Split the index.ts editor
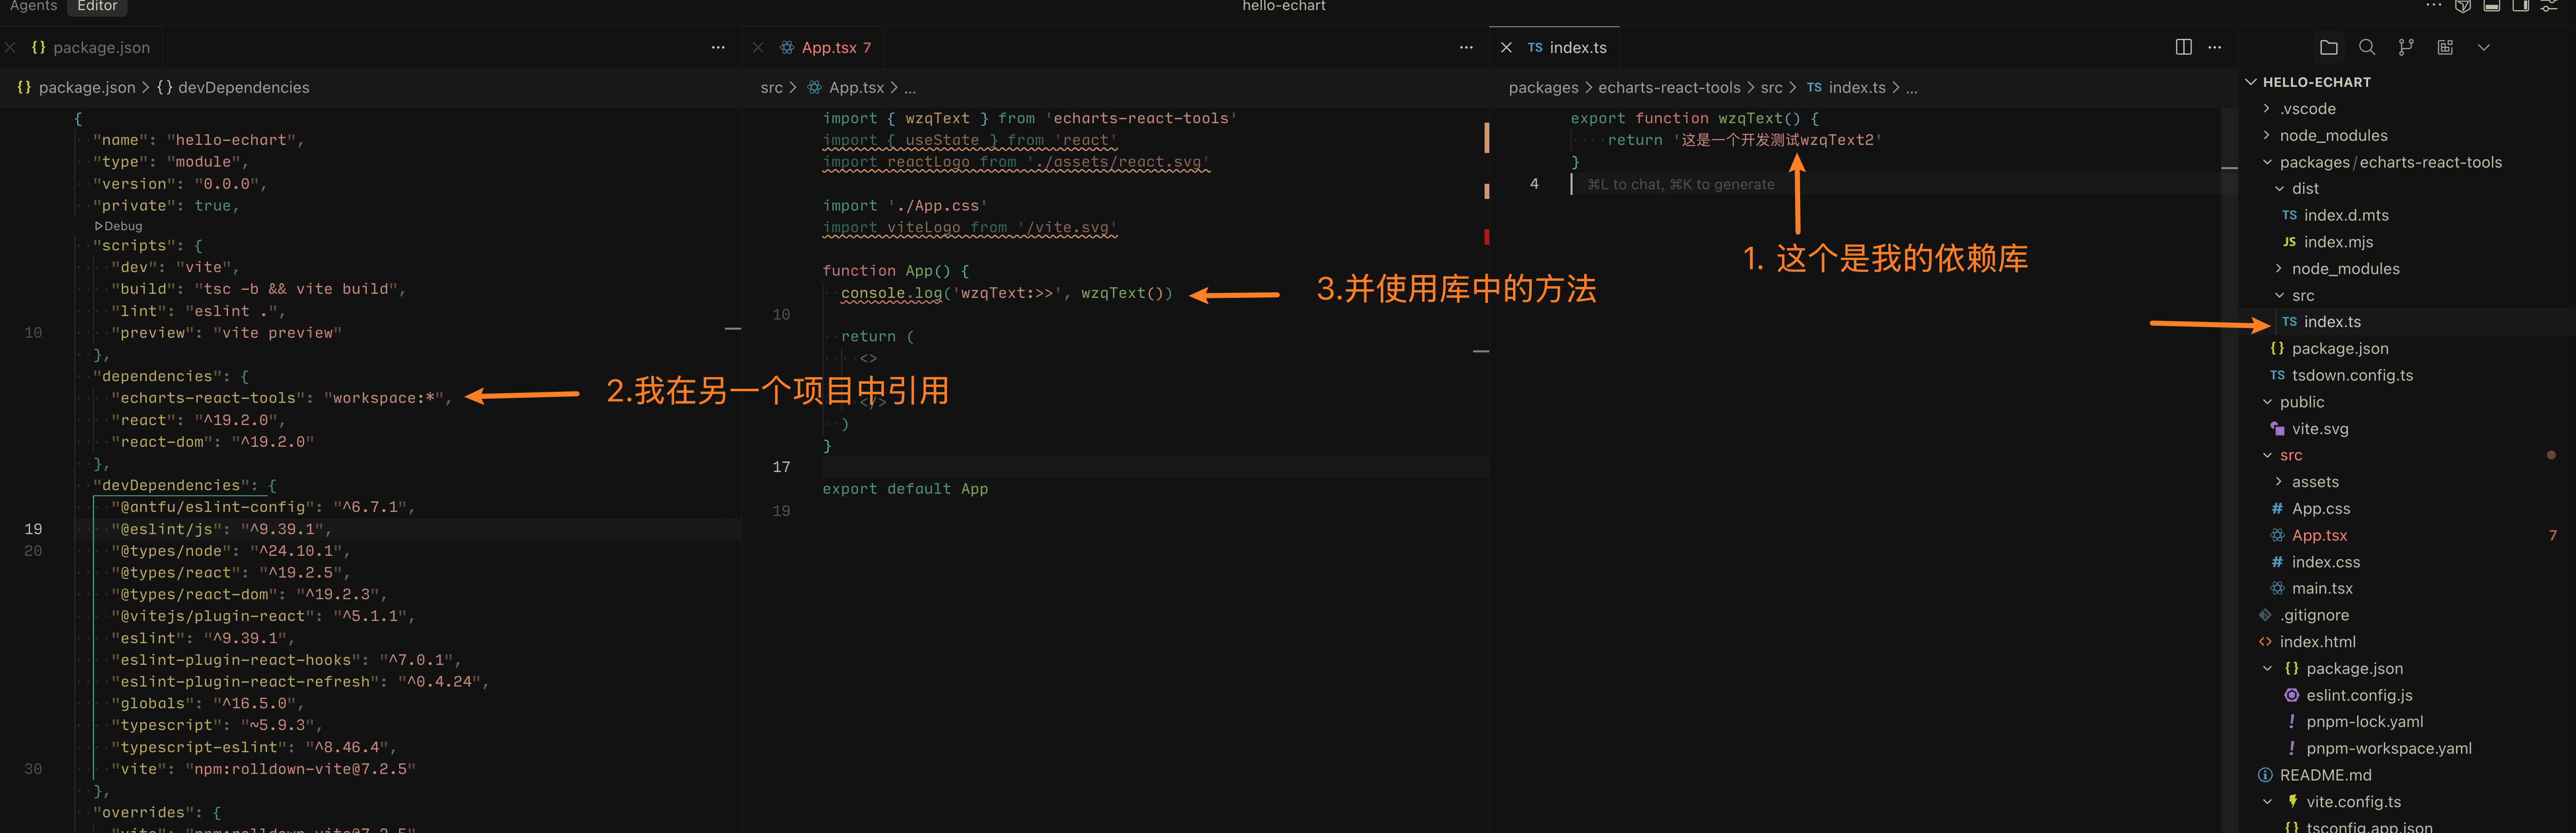This screenshot has width=2576, height=833. (x=2183, y=47)
